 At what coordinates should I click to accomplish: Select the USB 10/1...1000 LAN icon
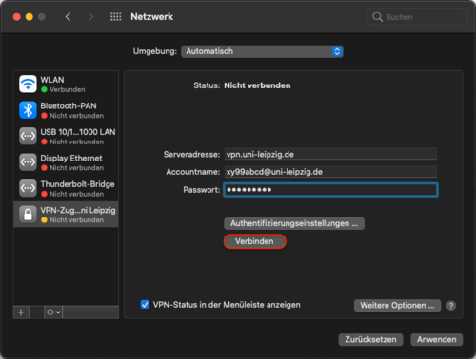(x=28, y=136)
